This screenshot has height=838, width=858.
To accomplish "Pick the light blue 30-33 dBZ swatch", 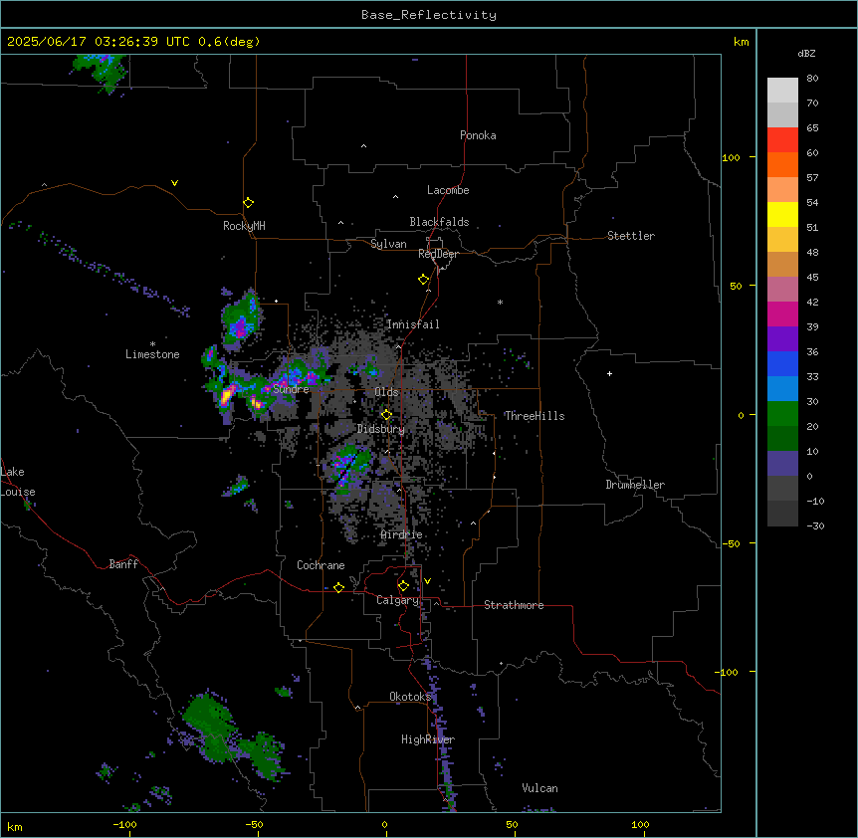I will [782, 389].
